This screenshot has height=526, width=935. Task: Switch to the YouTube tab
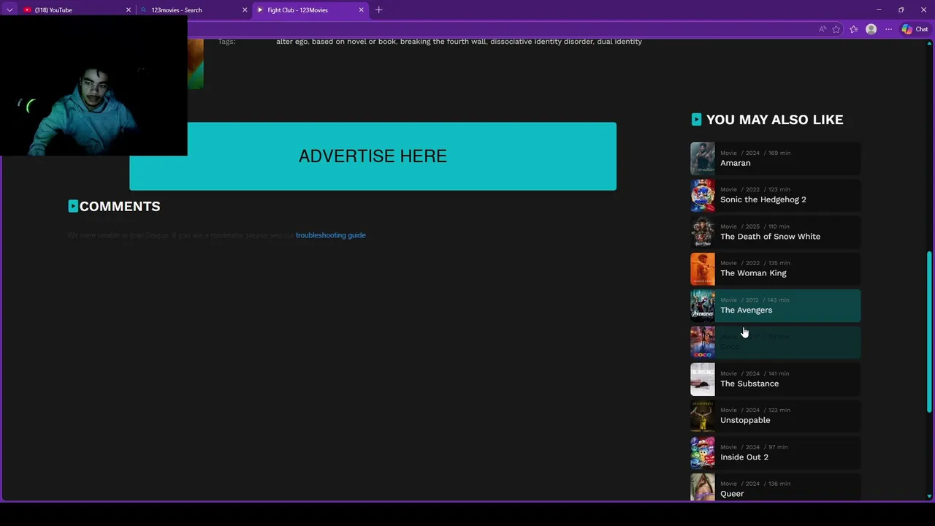[x=77, y=9]
